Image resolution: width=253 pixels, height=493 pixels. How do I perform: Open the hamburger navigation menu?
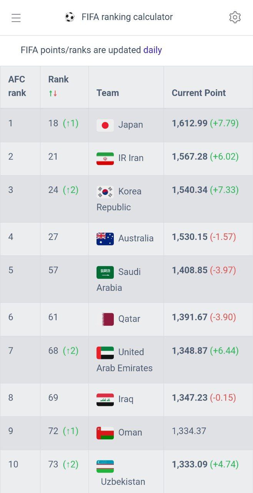tap(16, 17)
